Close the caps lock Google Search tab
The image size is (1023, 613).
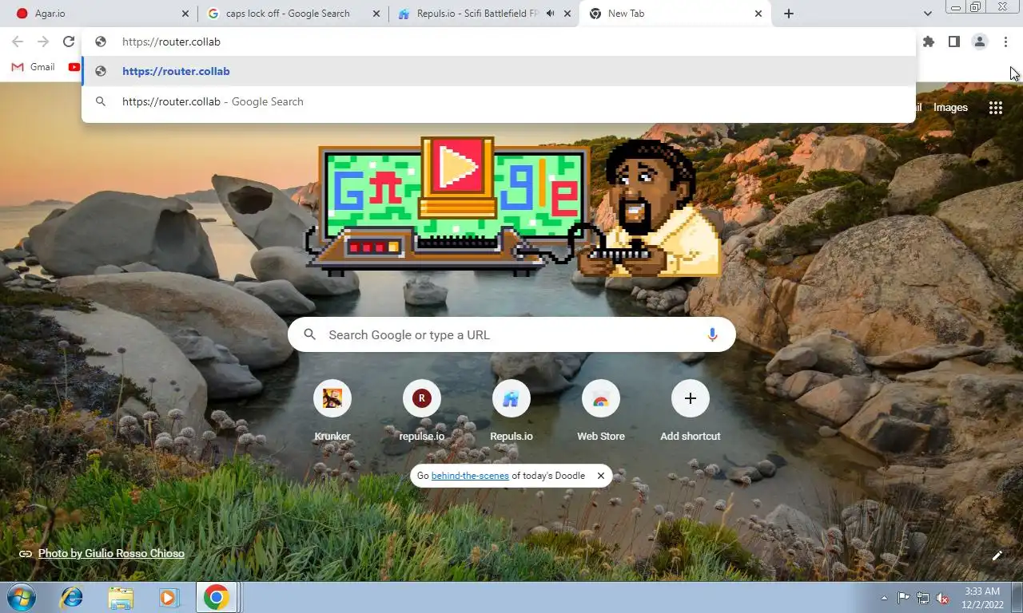point(376,14)
